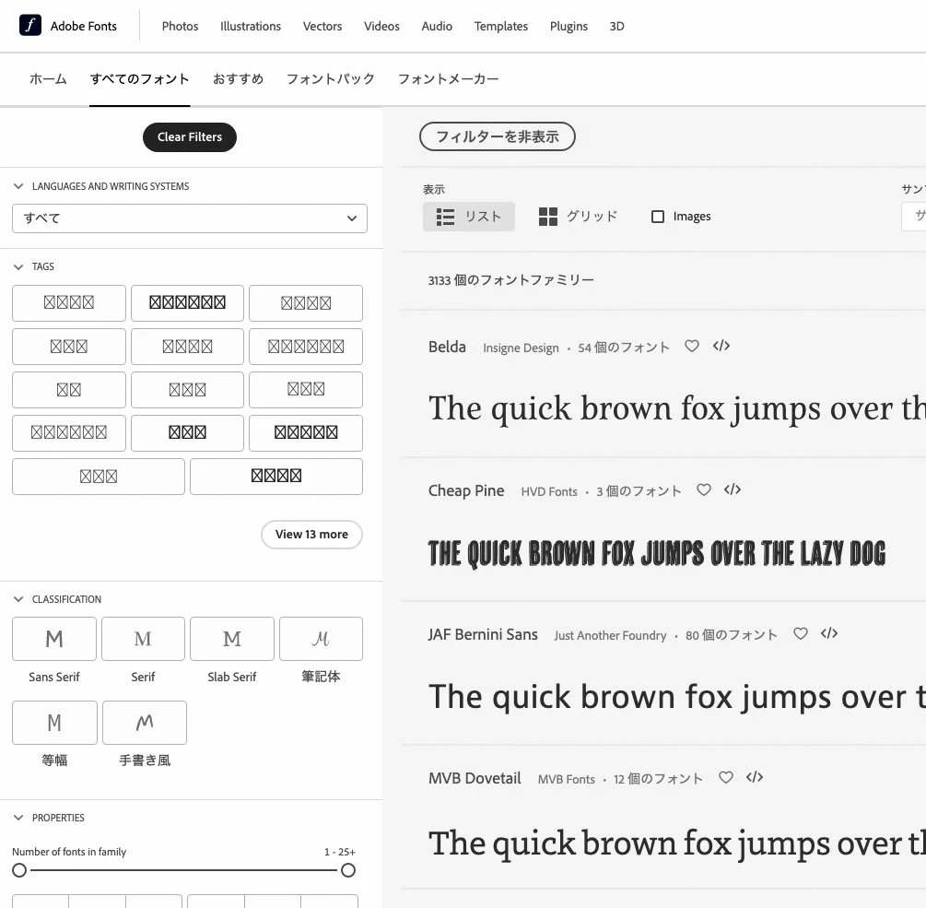Viewport: 926px width, 908px height.
Task: Collapse Languages and Writing Systems section
Action: coord(18,186)
